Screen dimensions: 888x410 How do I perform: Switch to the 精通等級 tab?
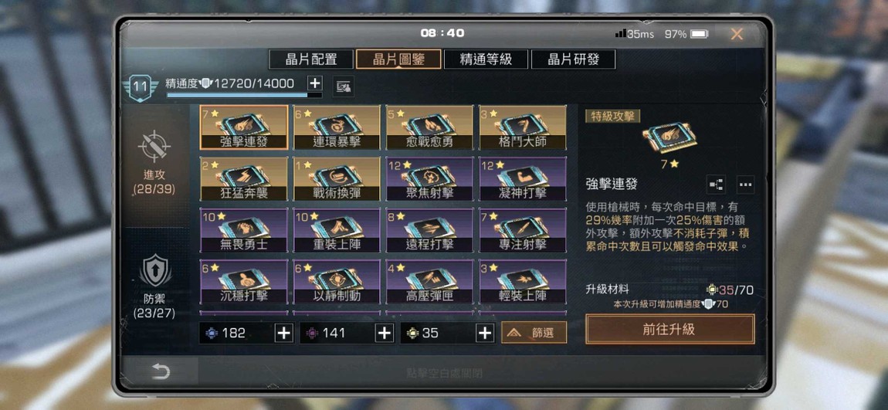click(486, 59)
